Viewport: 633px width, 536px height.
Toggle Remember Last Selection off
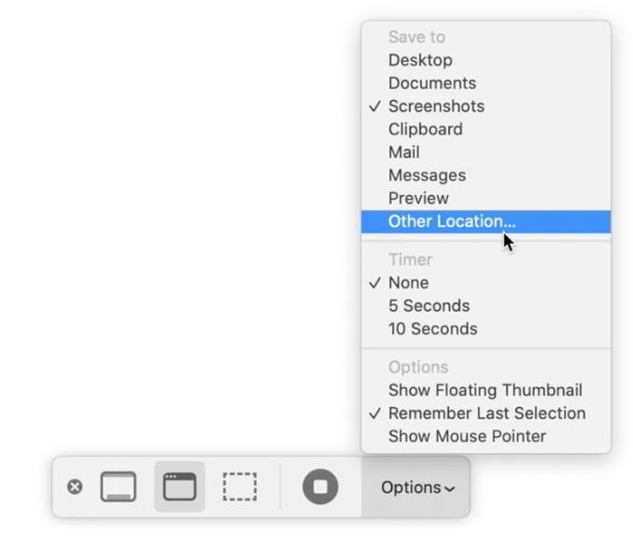(486, 414)
